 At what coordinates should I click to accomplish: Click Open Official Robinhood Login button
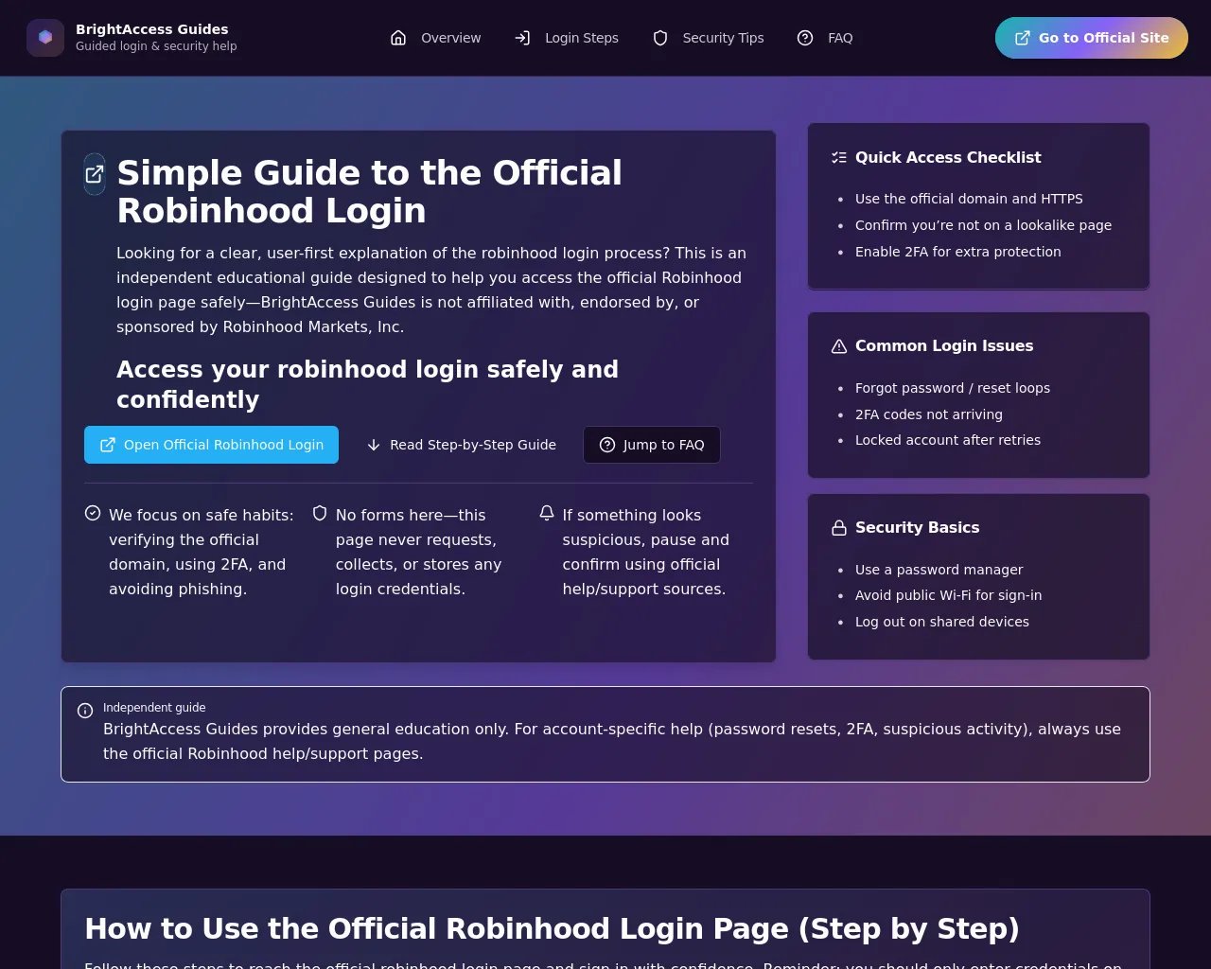[212, 445]
